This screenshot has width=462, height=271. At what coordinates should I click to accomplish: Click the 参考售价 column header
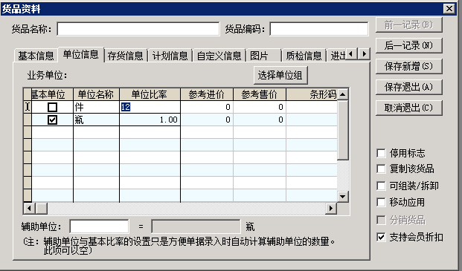[260, 94]
